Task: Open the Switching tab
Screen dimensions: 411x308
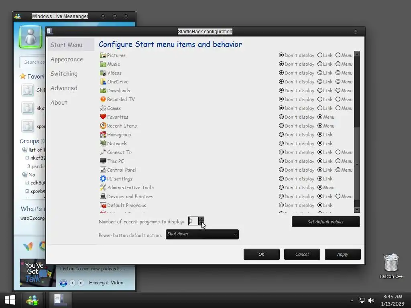Action: [x=64, y=74]
